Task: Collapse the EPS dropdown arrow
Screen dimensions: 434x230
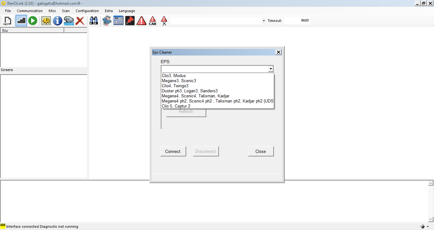Action: tap(270, 69)
